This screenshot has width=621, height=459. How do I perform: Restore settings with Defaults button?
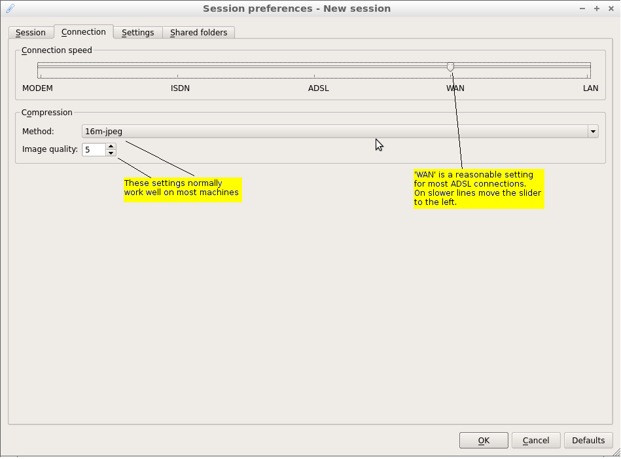click(x=588, y=441)
